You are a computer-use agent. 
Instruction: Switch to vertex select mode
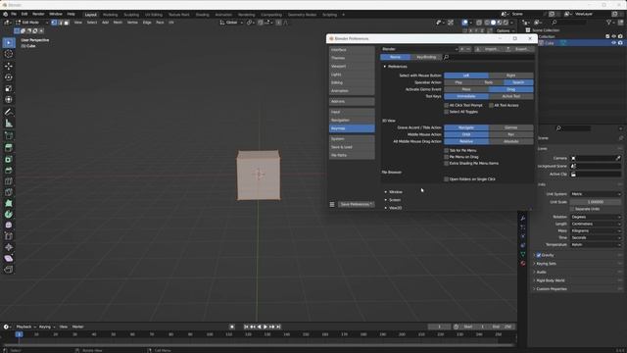(54, 23)
